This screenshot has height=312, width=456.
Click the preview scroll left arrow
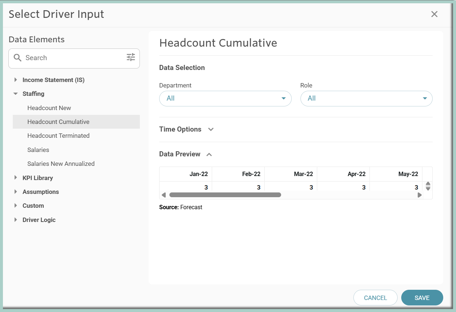click(164, 195)
